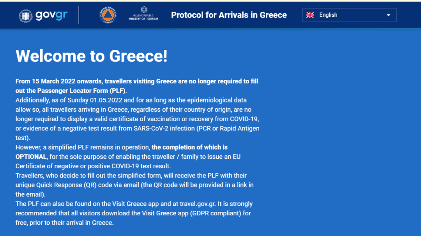The width and height of the screenshot is (421, 236).
Task: Click the small emblem above Ministry of Tourism
Action: pyautogui.click(x=144, y=10)
